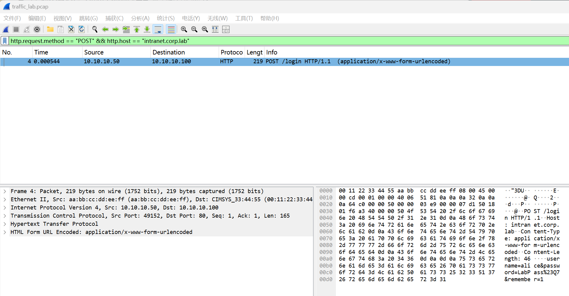Restart the current capture

point(27,29)
